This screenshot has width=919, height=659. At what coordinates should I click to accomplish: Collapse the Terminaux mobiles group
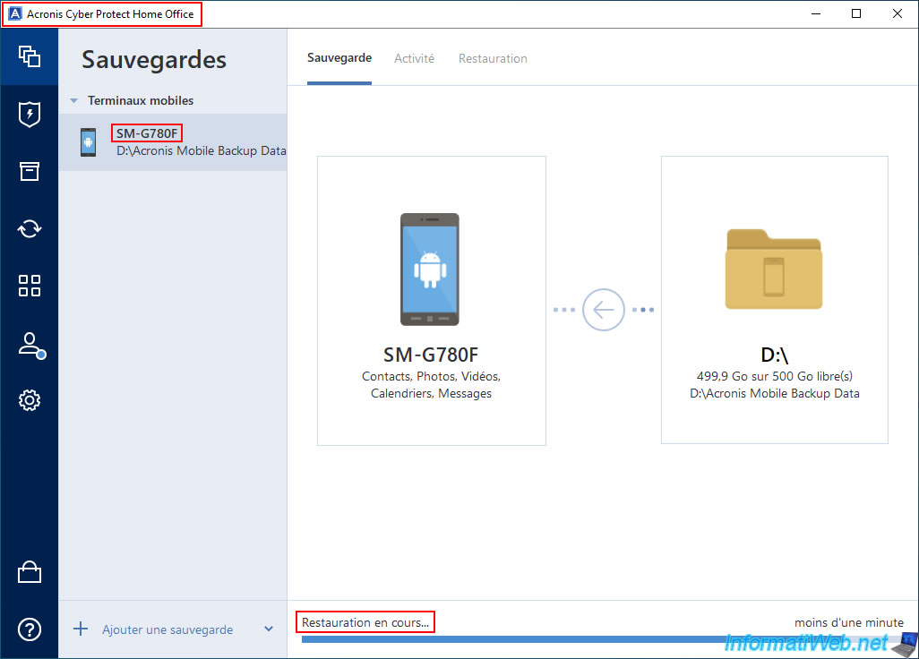73,101
